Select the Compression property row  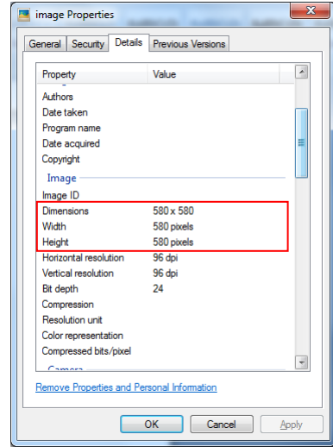[x=166, y=305]
